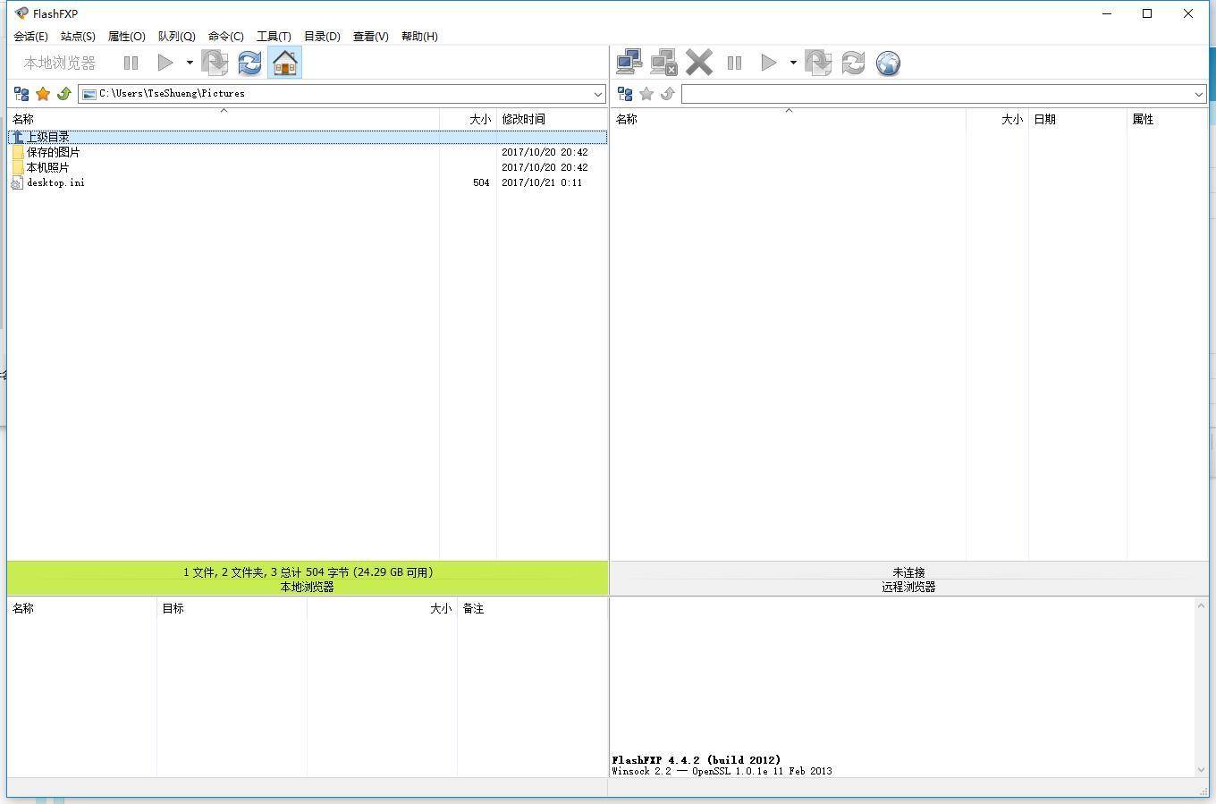
Task: Select the desktop.ini file
Action: tap(55, 182)
